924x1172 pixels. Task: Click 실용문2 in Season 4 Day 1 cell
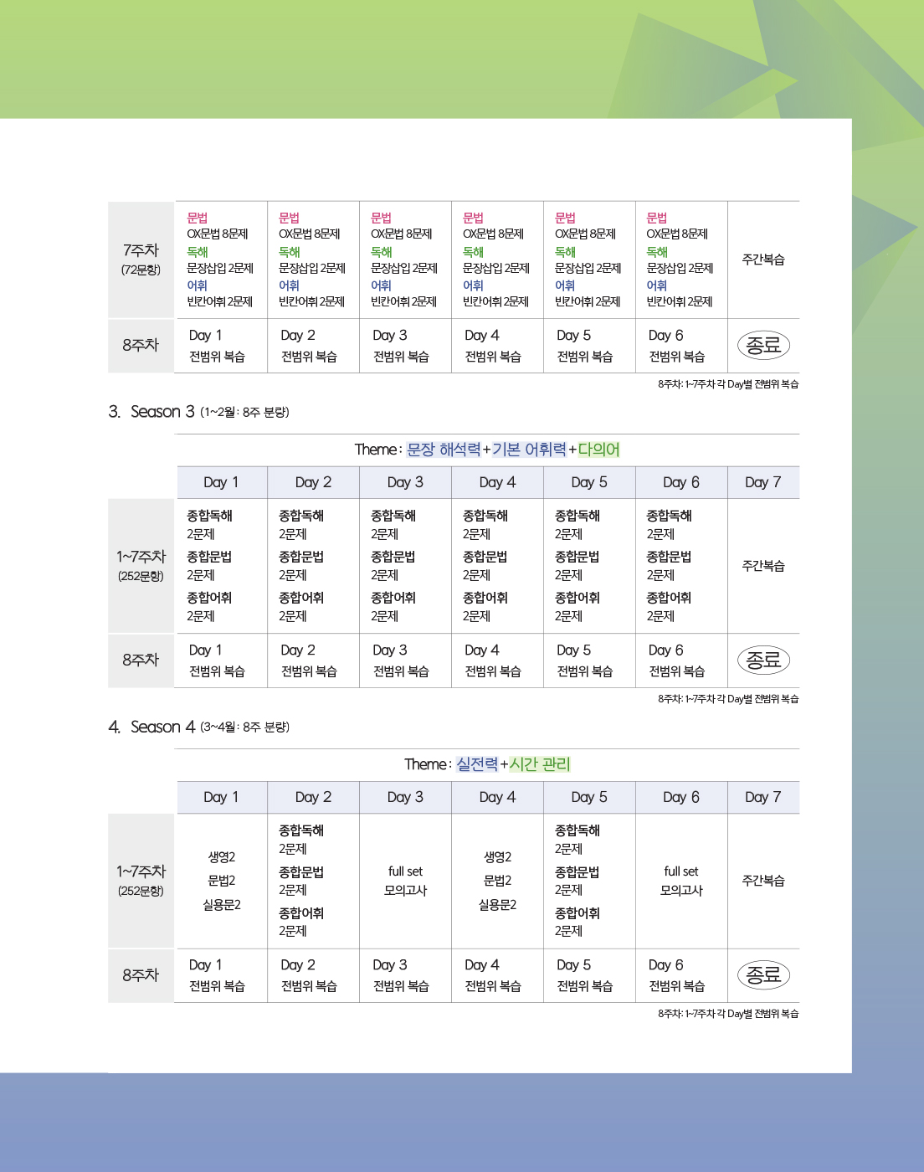click(x=221, y=905)
